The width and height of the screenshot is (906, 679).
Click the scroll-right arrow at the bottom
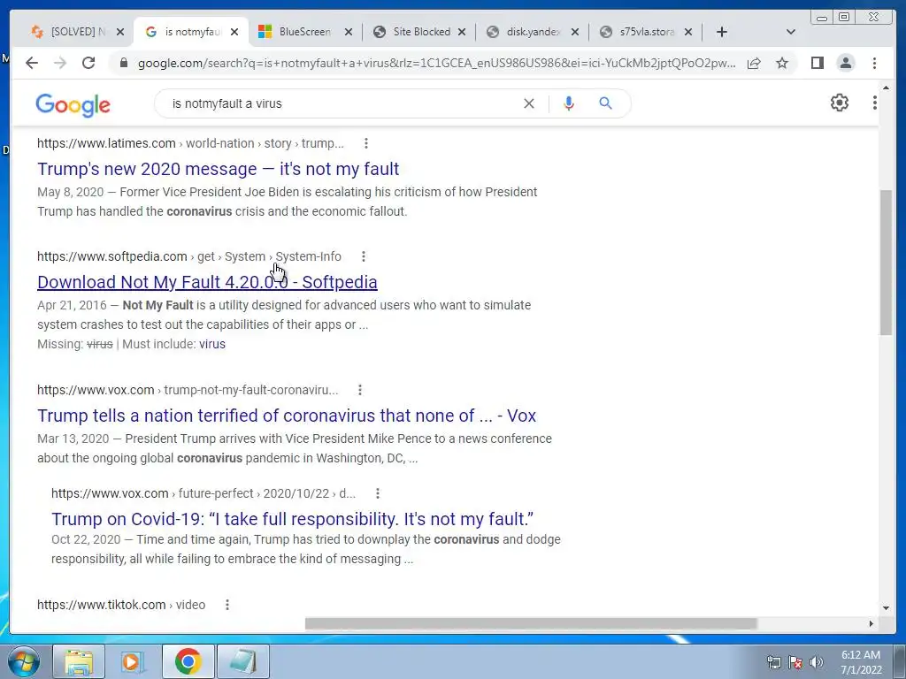click(x=871, y=623)
